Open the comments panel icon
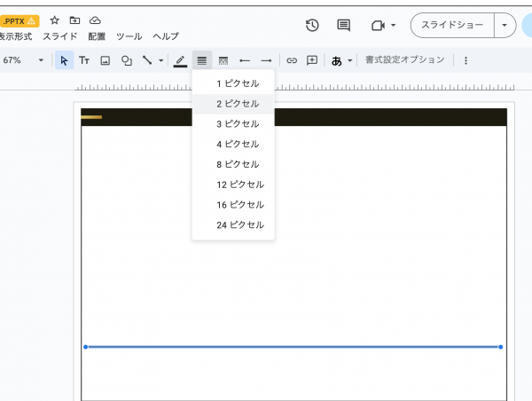Viewport: 532px width, 401px height. (x=344, y=26)
